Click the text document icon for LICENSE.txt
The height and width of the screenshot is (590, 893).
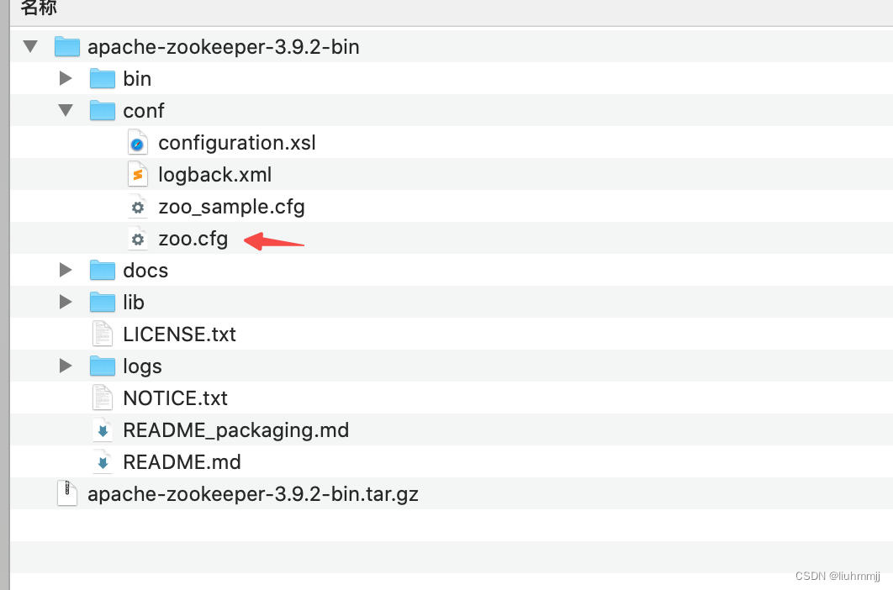click(x=102, y=334)
